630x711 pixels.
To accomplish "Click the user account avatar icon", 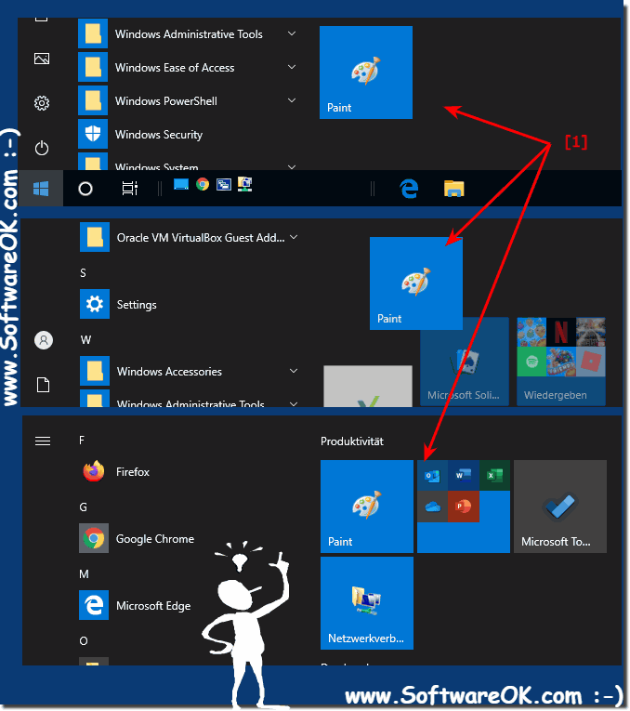I will 44,340.
